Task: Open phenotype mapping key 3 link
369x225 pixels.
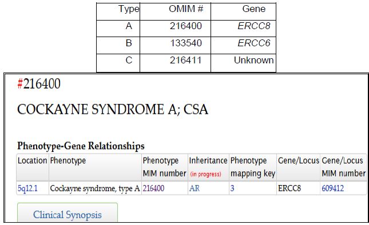Action: click(232, 188)
